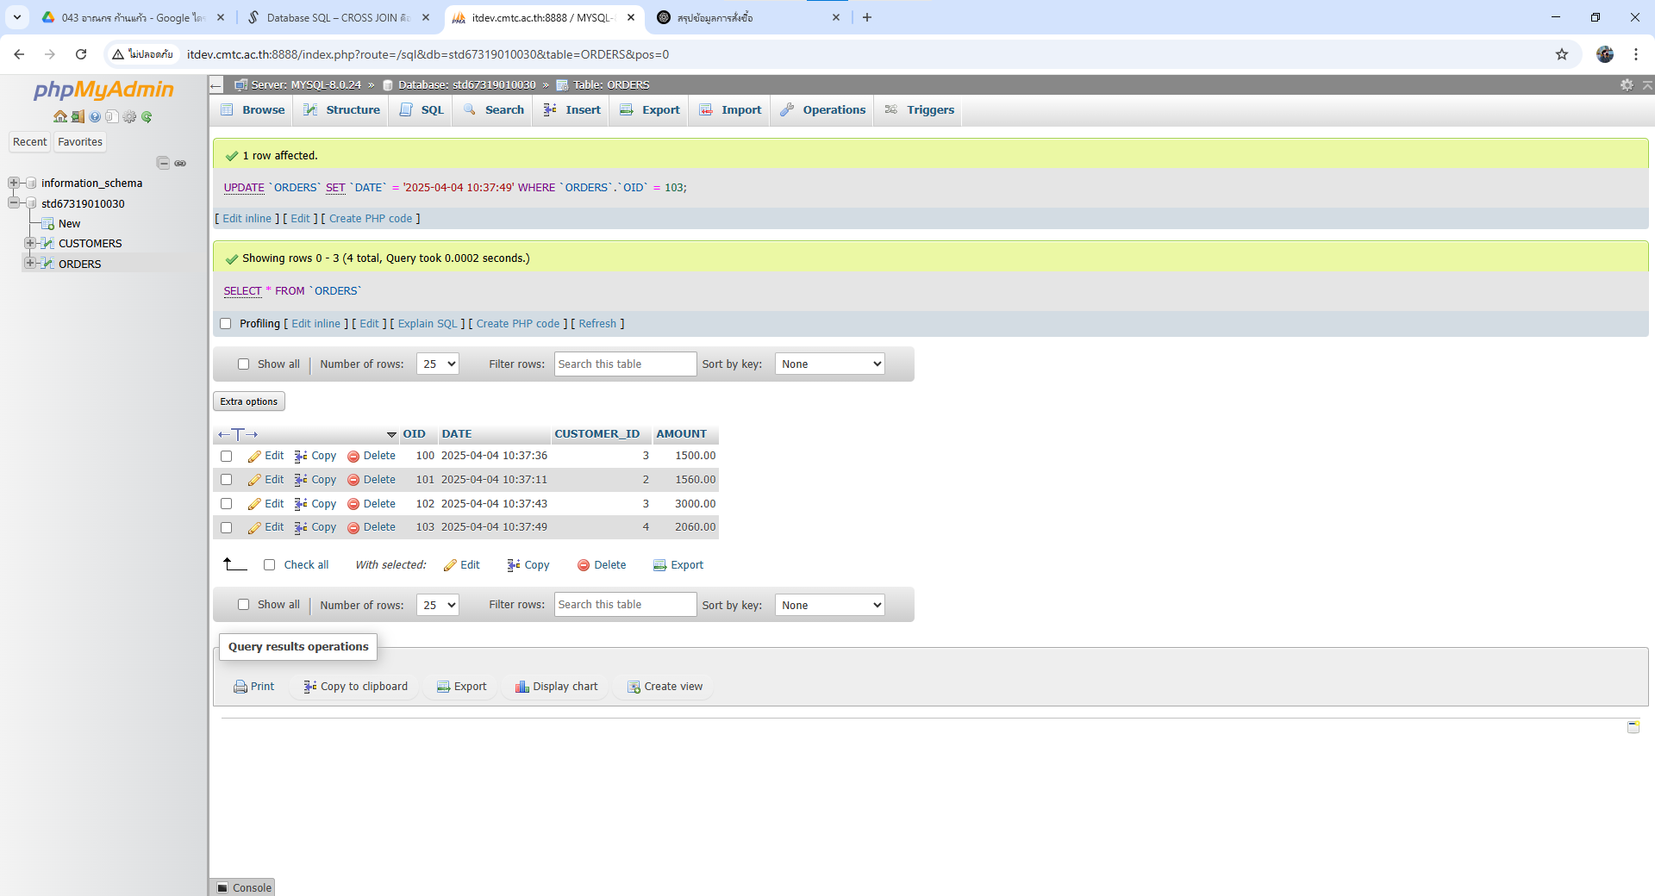Screen dimensions: 1655x896
Task: Click the collapse all tree icon
Action: (163, 163)
